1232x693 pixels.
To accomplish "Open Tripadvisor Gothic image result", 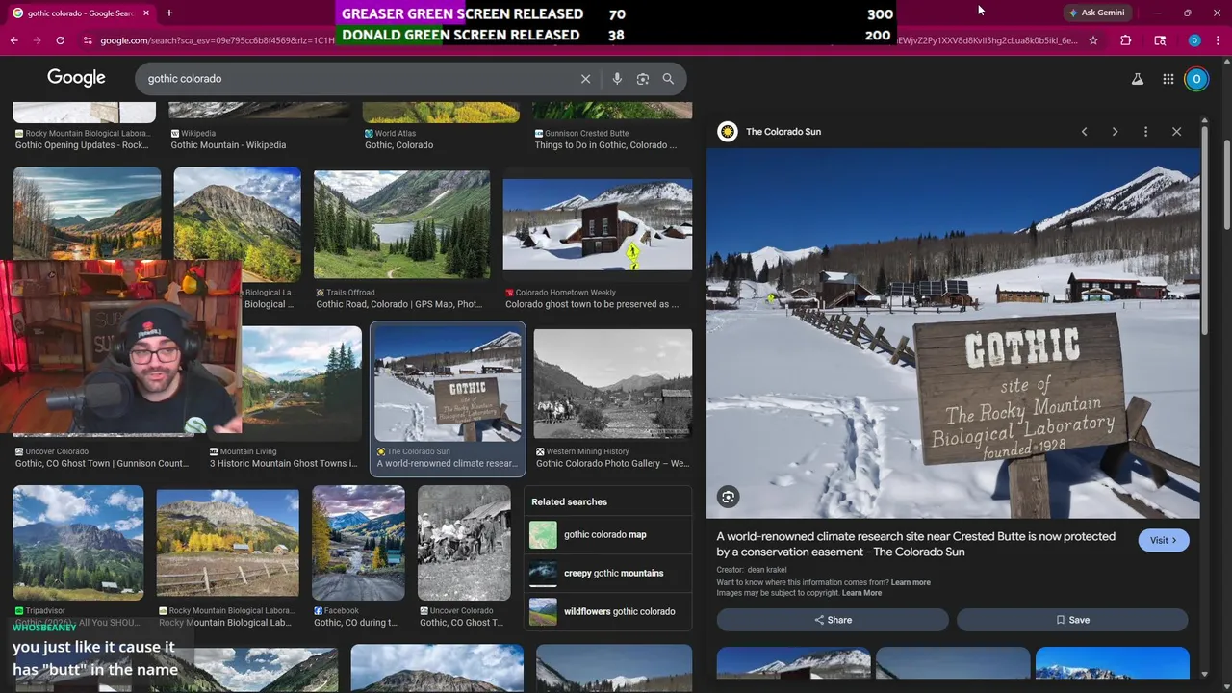I will (78, 543).
